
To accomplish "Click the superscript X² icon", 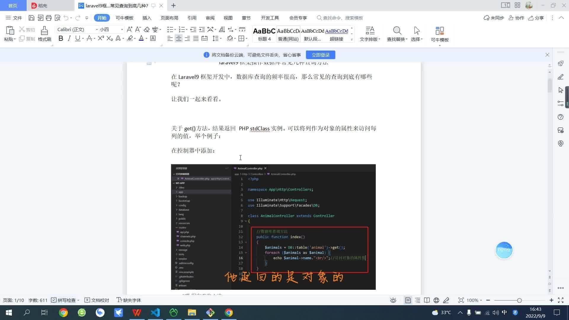I will pyautogui.click(x=101, y=39).
